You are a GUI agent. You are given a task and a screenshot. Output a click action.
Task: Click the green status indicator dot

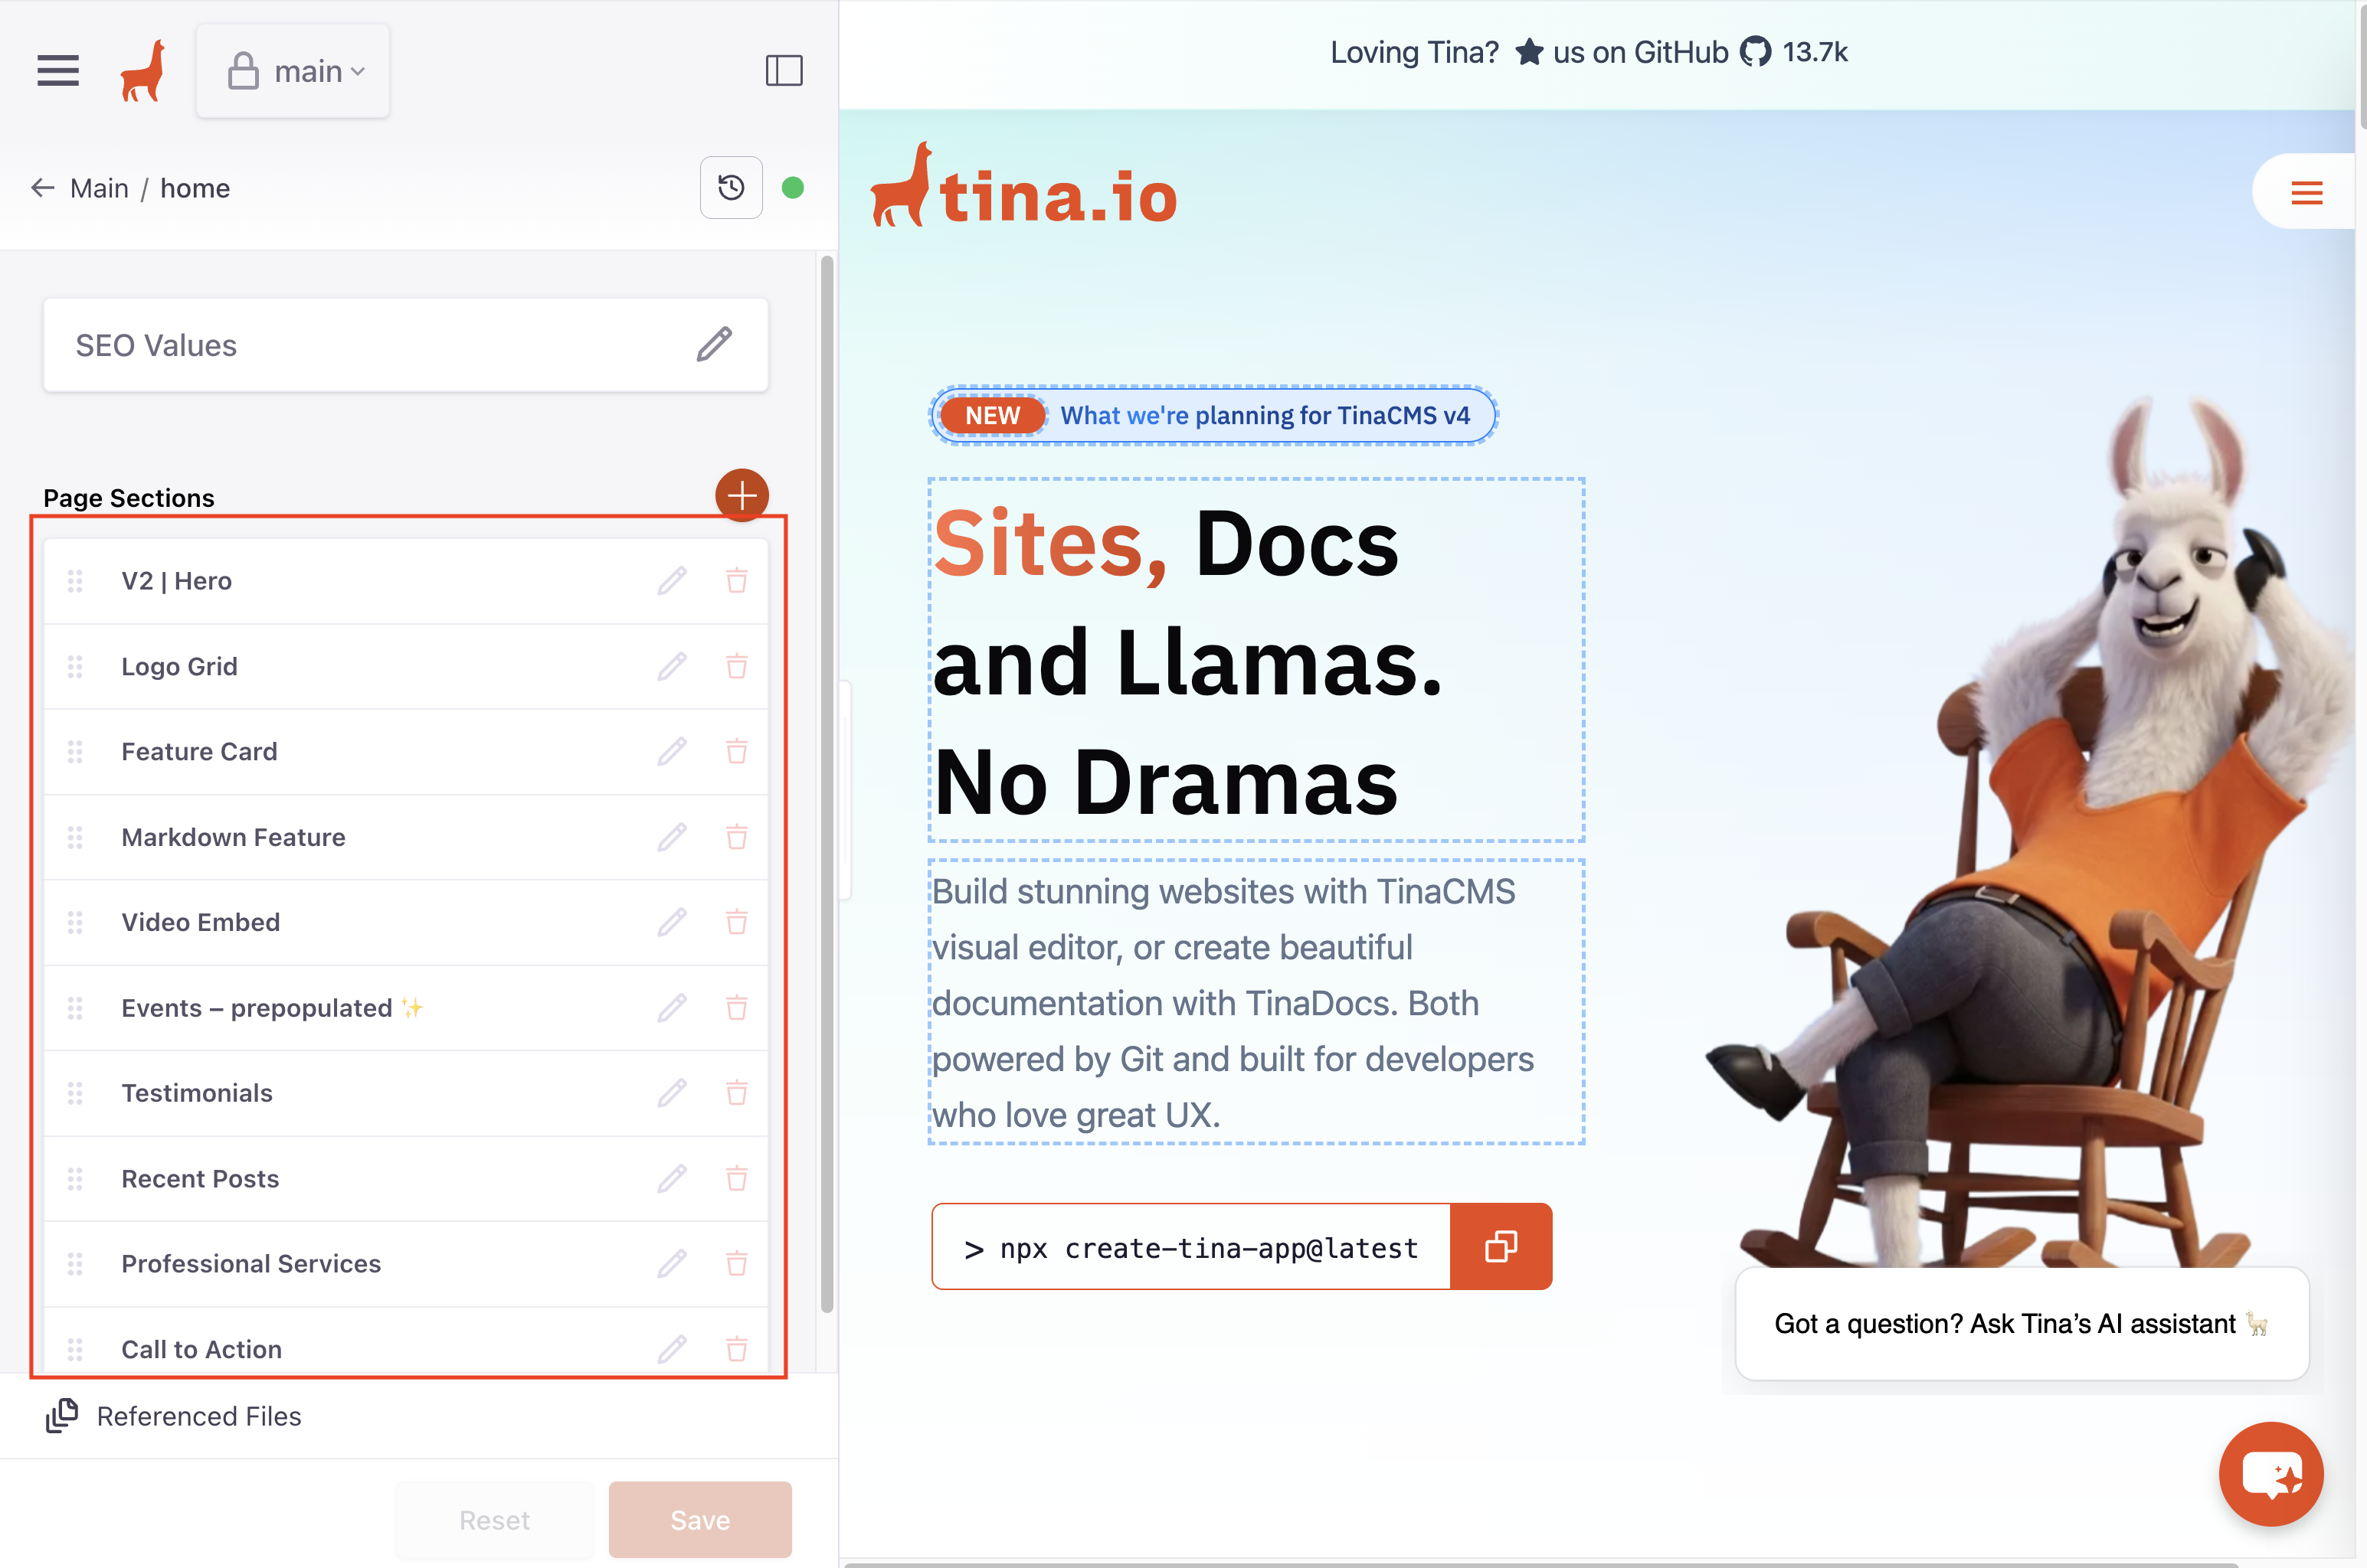792,188
